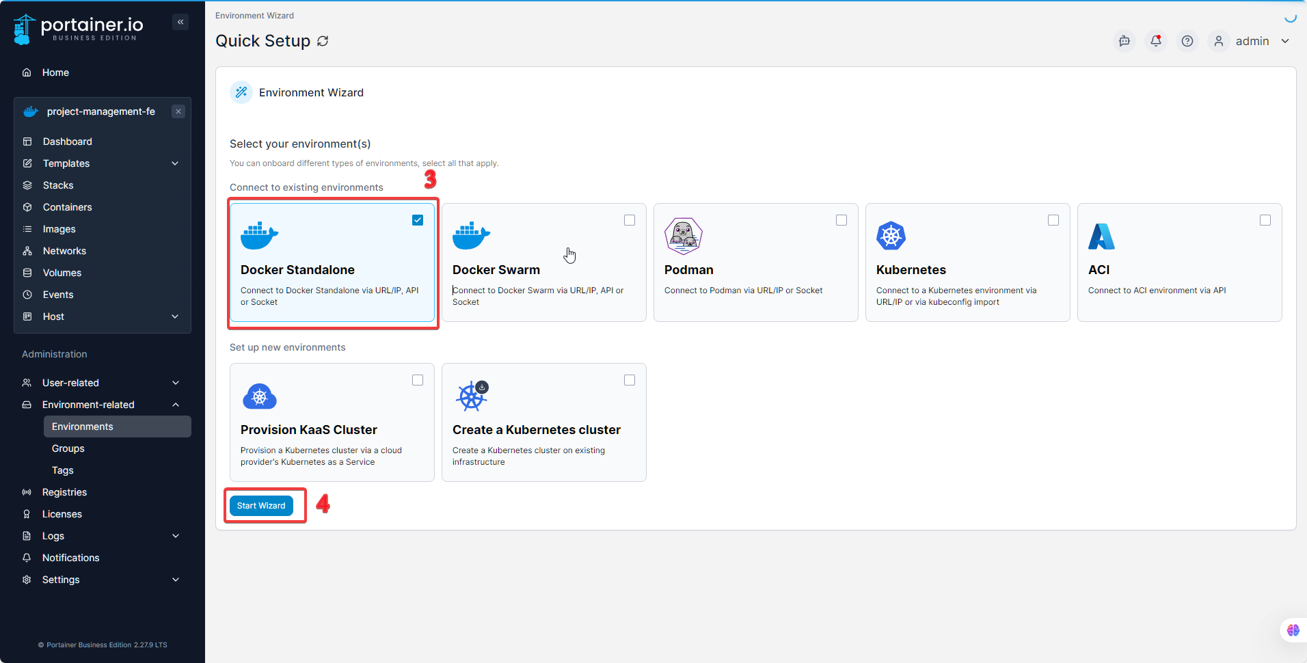Click the Dashboard sidebar icon
This screenshot has height=663, width=1307.
[x=27, y=141]
